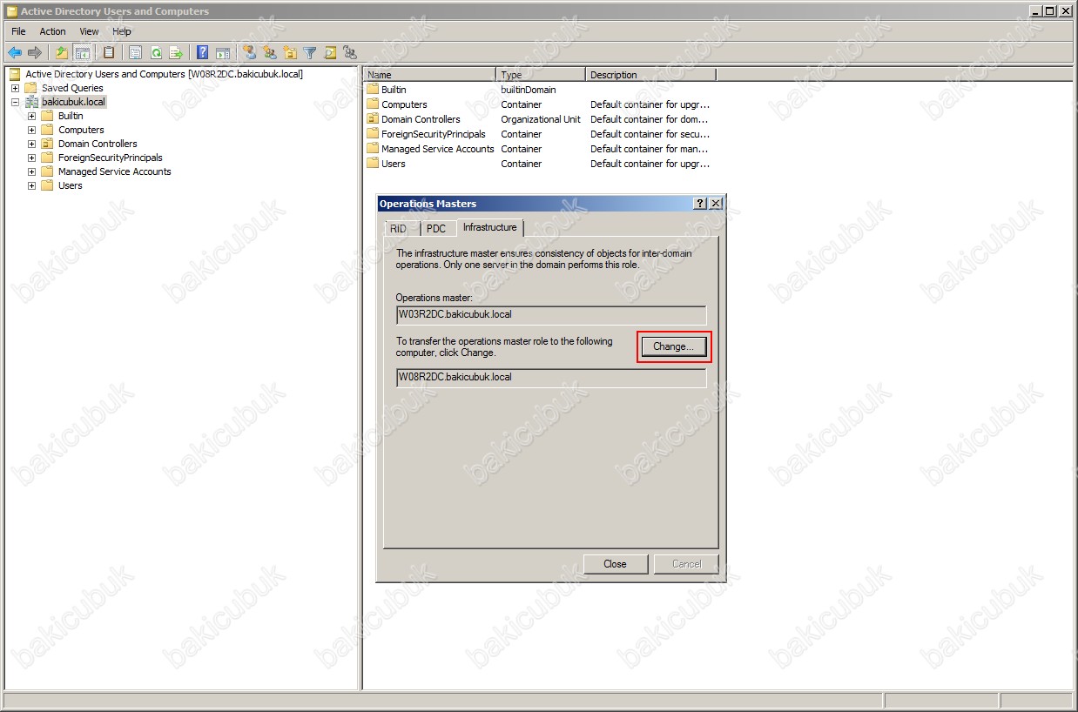Select Managed Service Accounts tree item

[x=114, y=171]
